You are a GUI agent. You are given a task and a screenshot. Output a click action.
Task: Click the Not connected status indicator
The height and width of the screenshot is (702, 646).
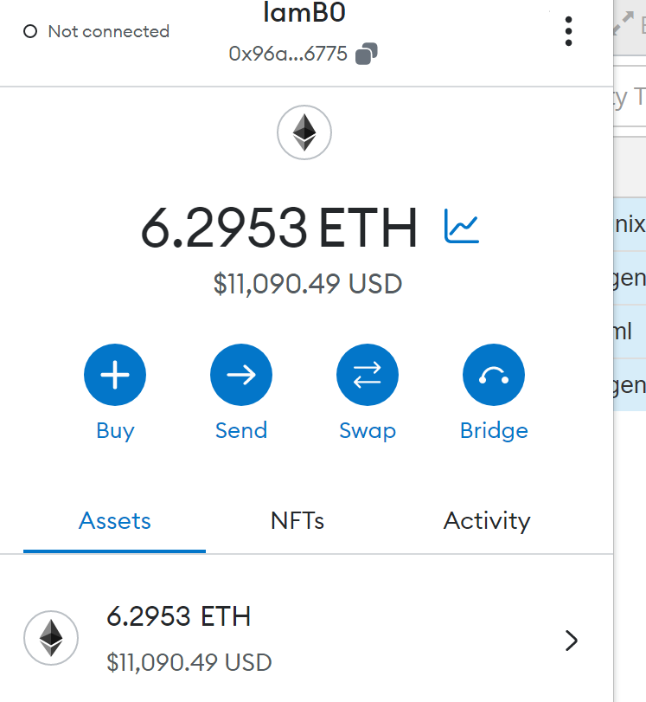[97, 32]
